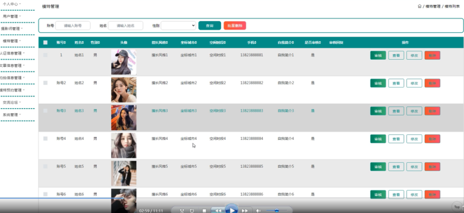Sort table by 坐标城市 column arrows

[x=196, y=42]
